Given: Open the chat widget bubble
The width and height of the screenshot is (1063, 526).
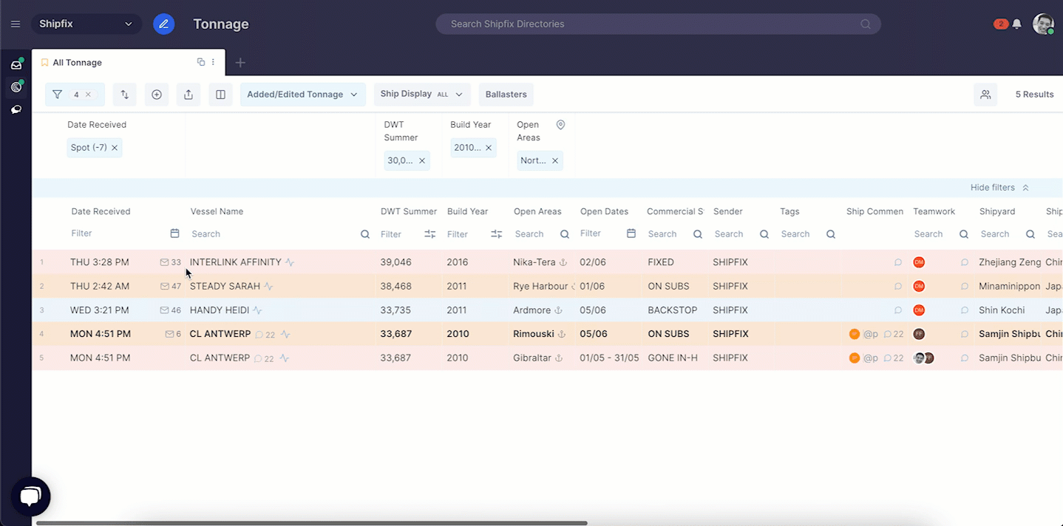Looking at the screenshot, I should [30, 496].
